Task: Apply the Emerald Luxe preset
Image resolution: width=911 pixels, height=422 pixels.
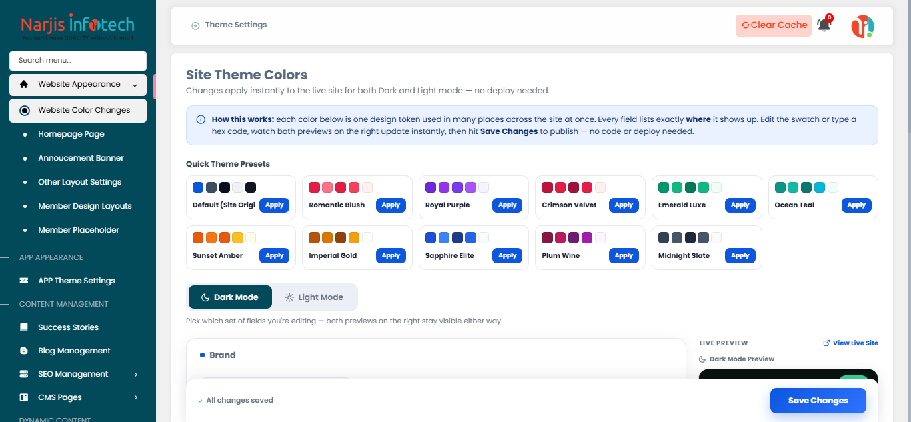Action: point(740,205)
